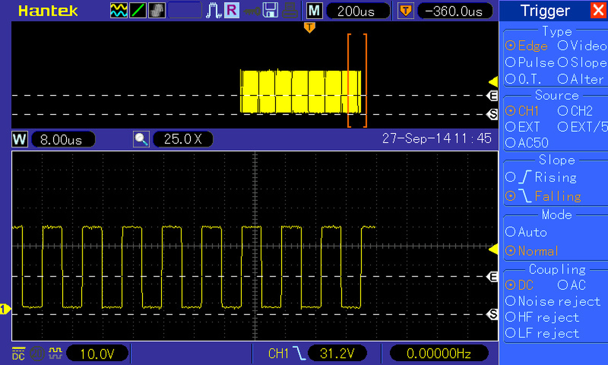Select Edge trigger type
Screen dimensions: 608x365
coord(526,46)
